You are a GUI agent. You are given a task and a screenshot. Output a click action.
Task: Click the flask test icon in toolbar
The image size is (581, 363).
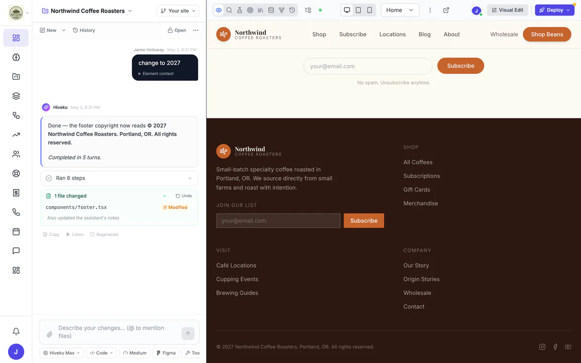[240, 11]
